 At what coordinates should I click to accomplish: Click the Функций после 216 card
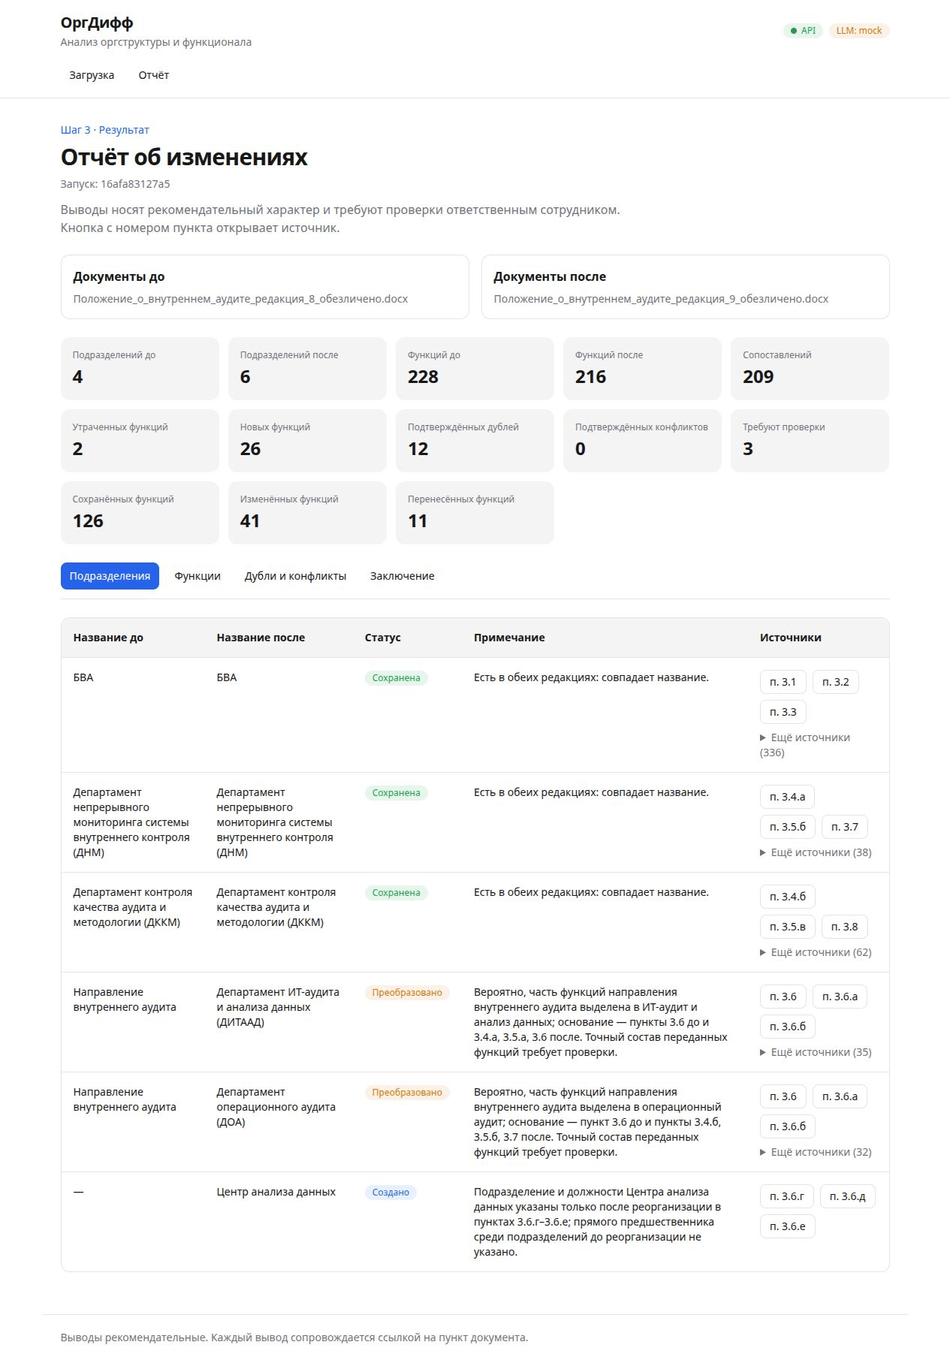(642, 369)
